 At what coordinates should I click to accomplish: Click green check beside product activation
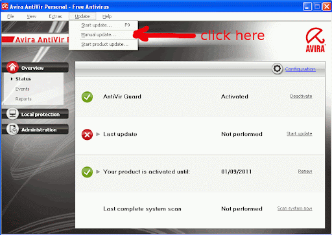pos(87,172)
